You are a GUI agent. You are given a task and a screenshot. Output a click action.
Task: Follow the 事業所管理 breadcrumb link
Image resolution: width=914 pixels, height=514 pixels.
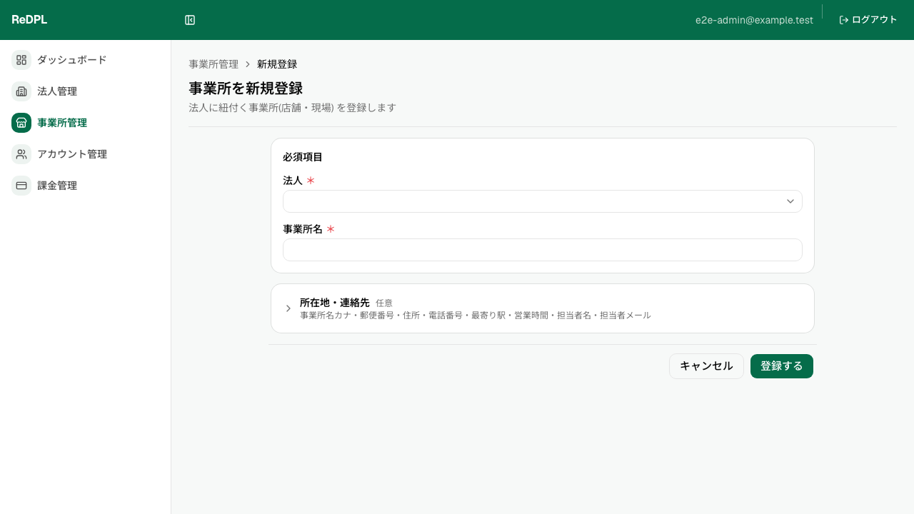214,64
